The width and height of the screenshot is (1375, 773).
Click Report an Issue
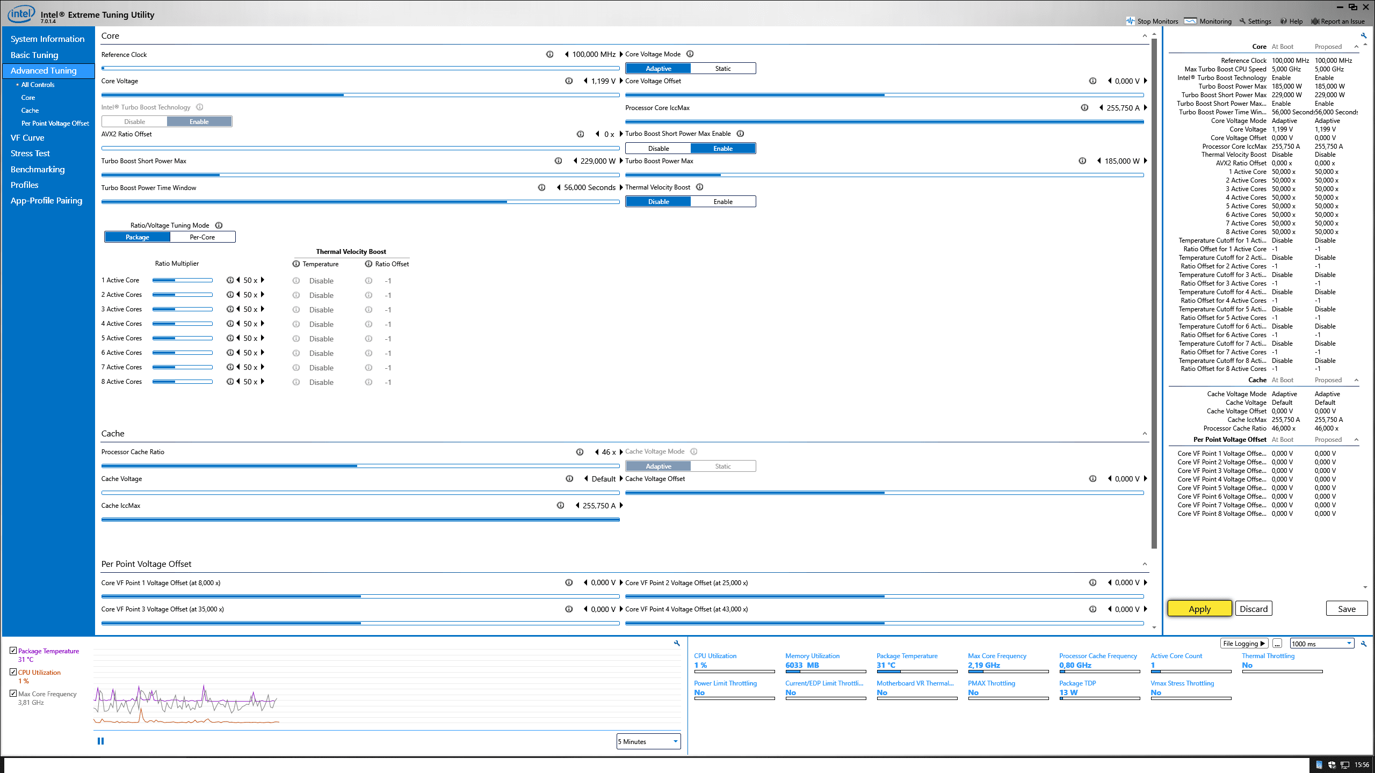[x=1338, y=21]
